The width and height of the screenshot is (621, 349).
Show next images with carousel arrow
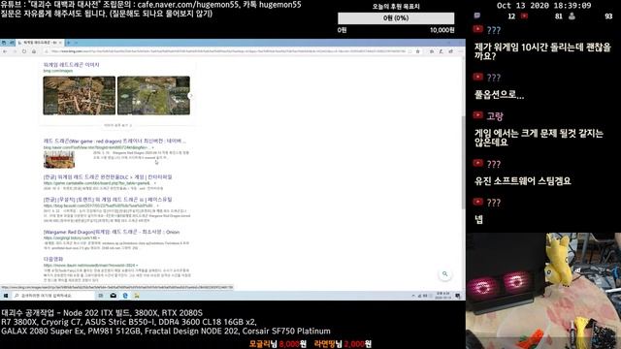pos(190,96)
